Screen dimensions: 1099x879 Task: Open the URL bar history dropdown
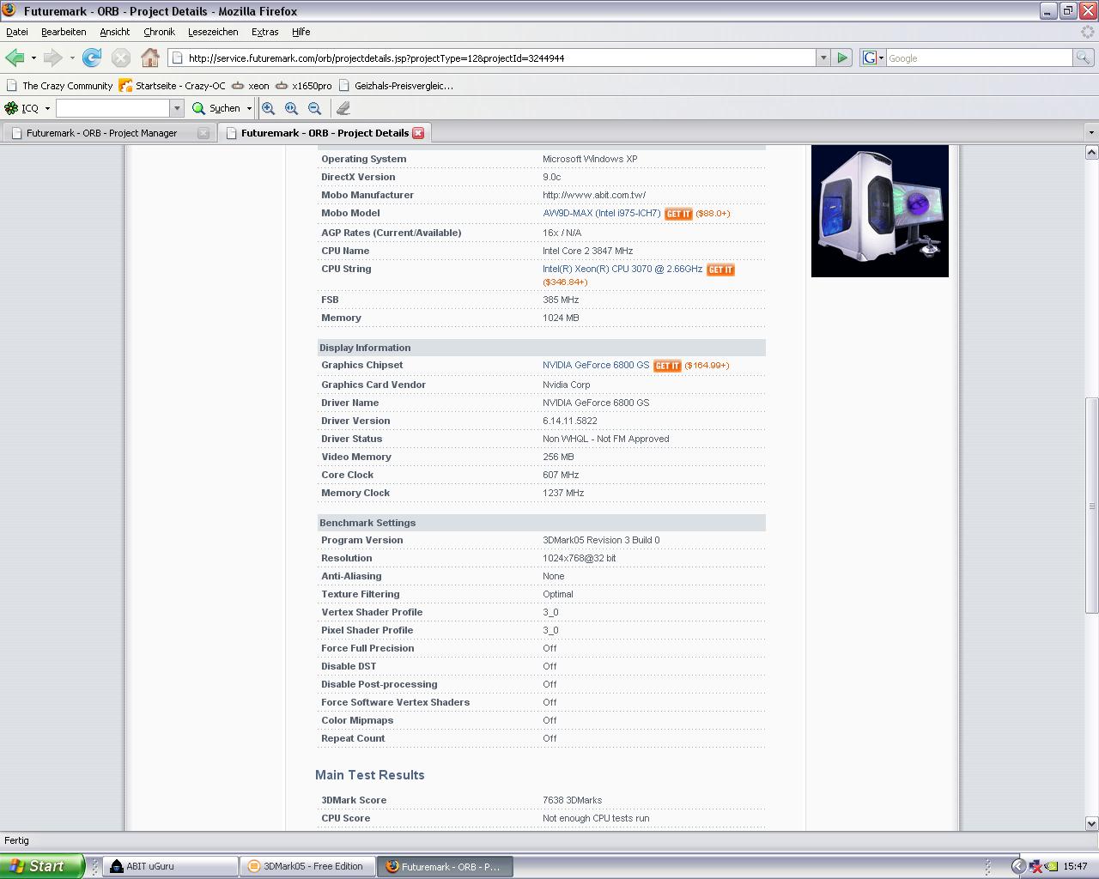coord(823,58)
